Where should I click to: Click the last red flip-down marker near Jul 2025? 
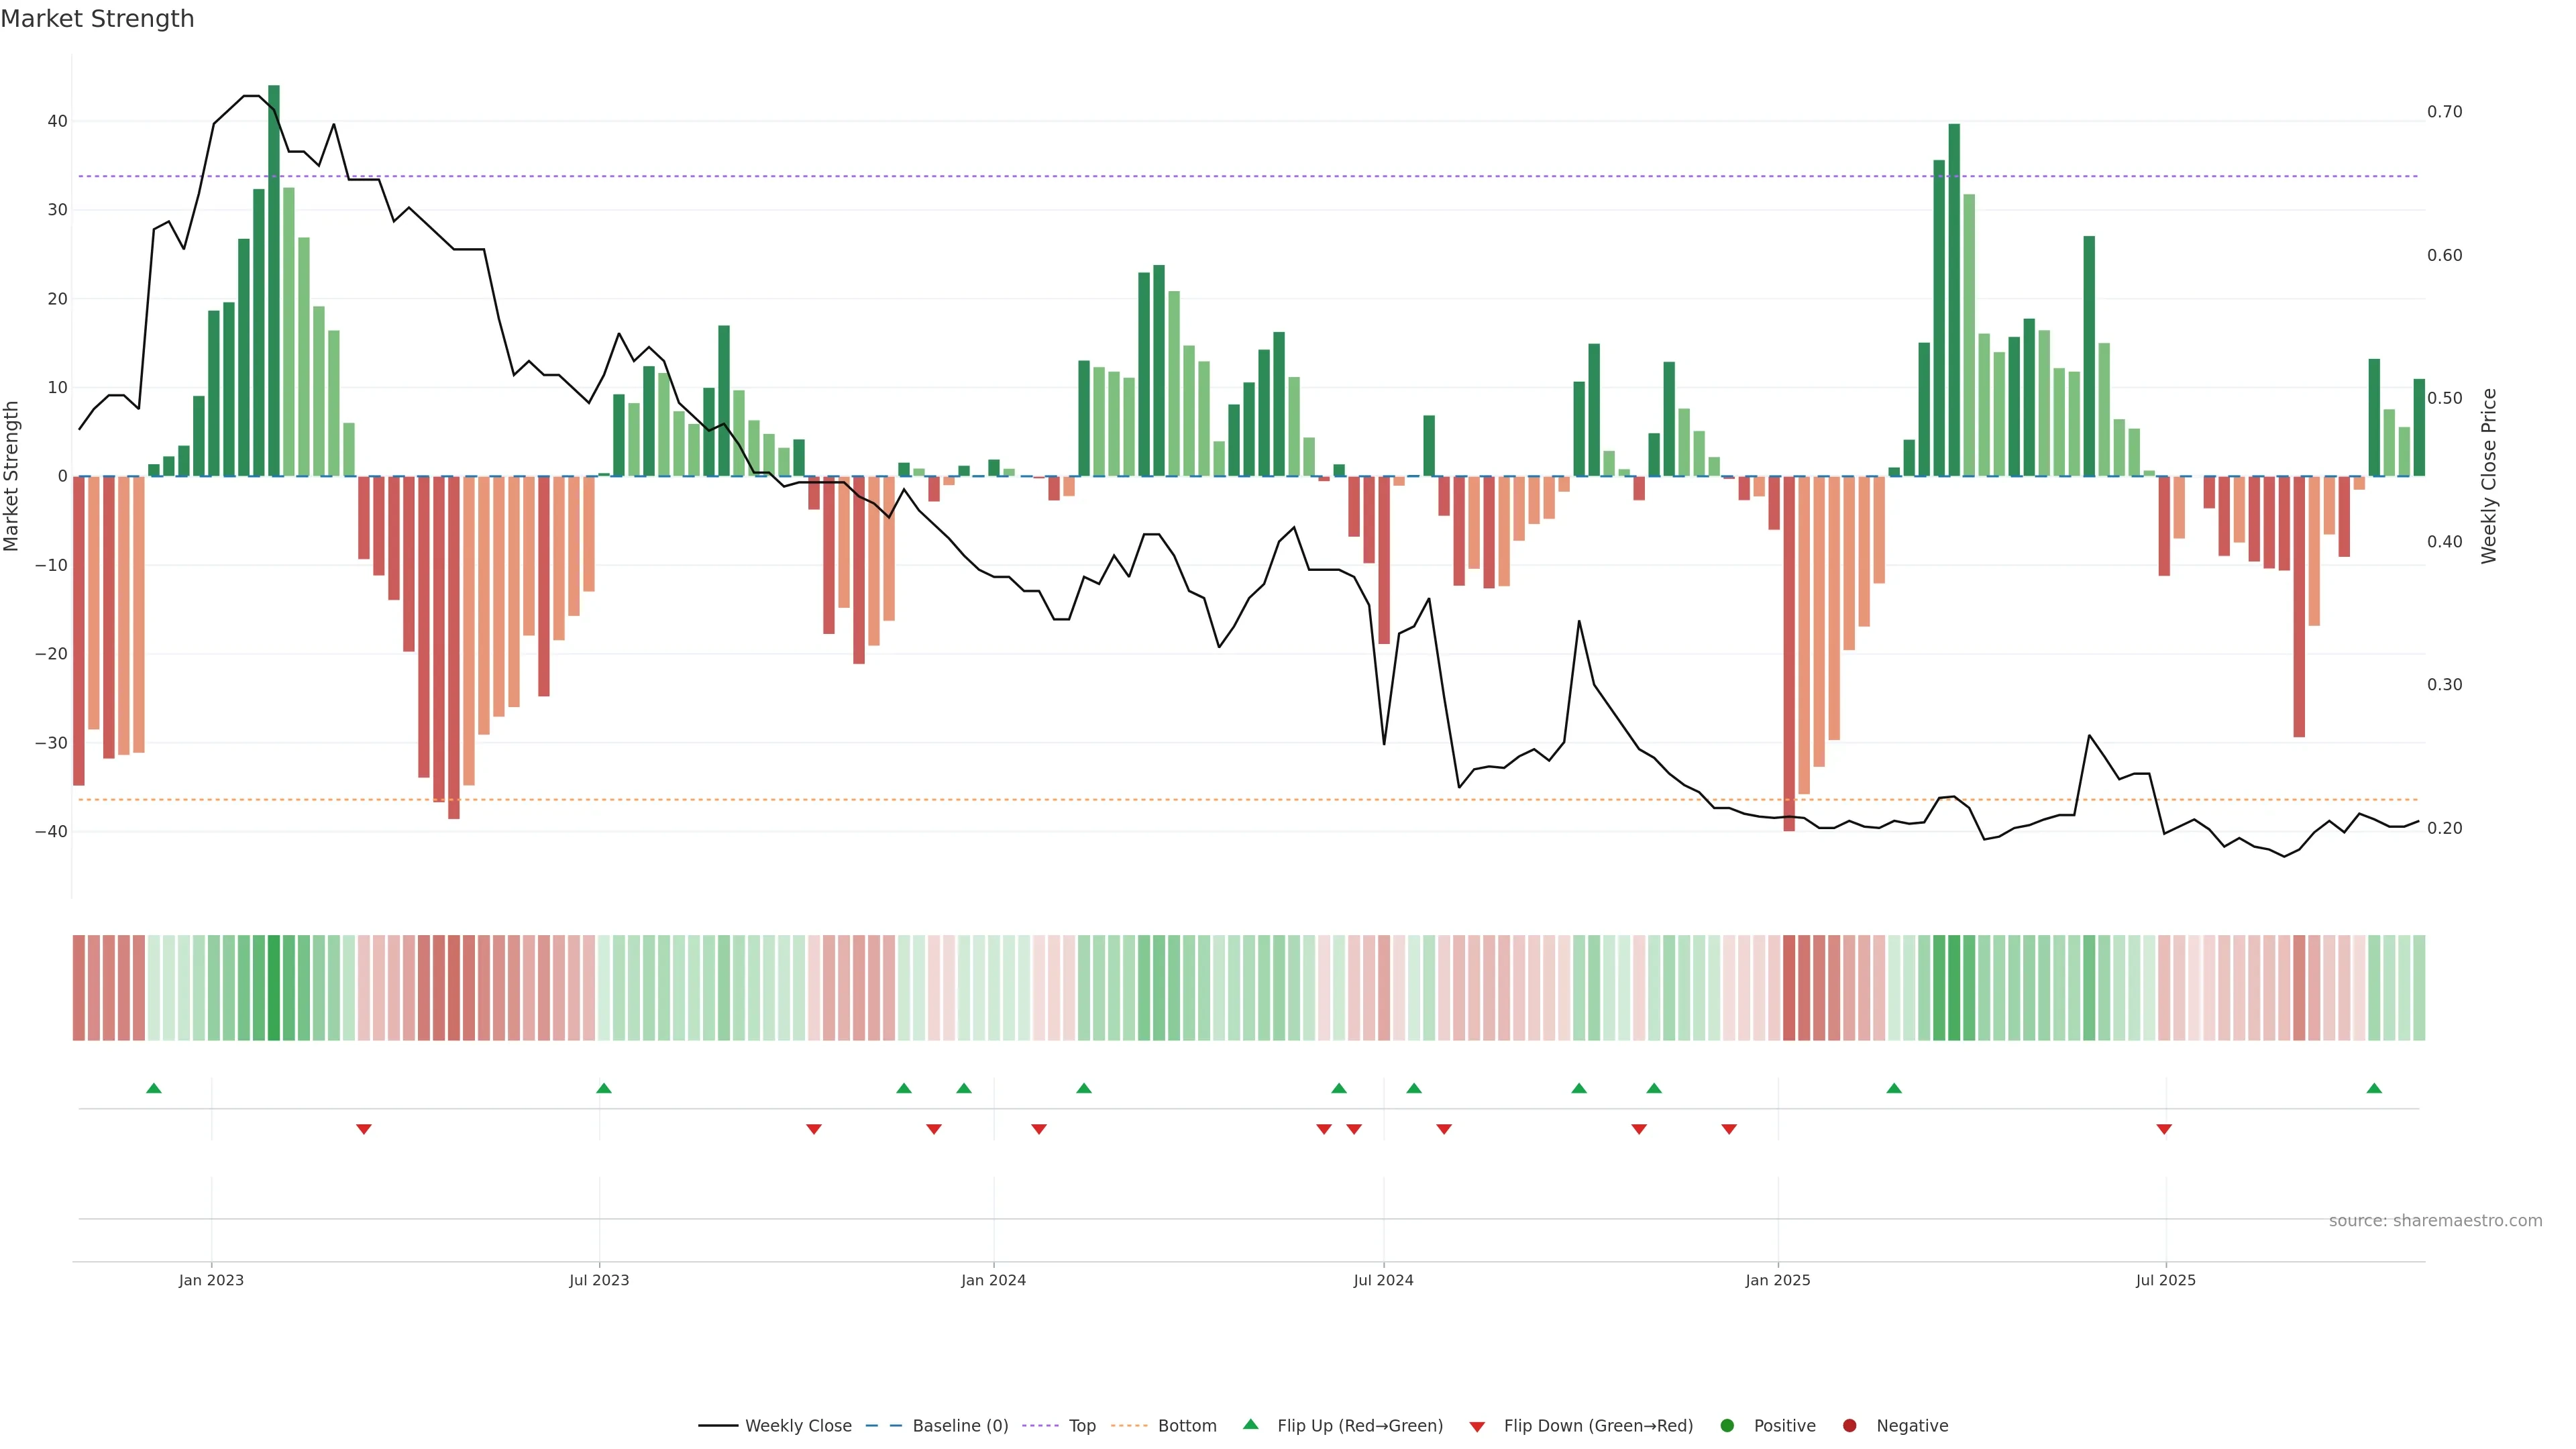pos(2164,1129)
